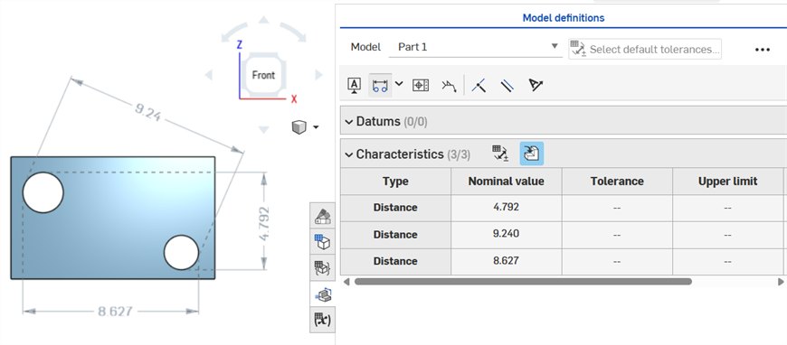Select the nominal value 9.240 cell
Viewport: 787px width, 345px height.
[506, 234]
